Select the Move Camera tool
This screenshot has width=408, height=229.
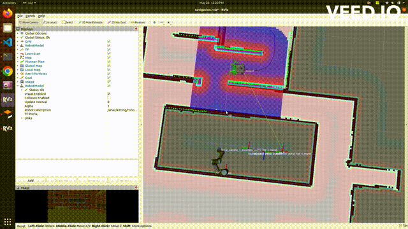tap(29, 22)
